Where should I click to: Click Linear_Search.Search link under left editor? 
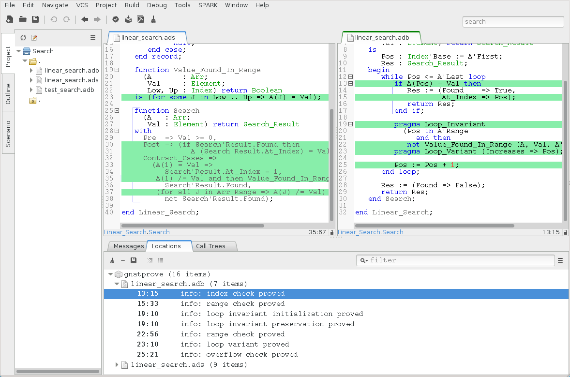click(x=136, y=232)
